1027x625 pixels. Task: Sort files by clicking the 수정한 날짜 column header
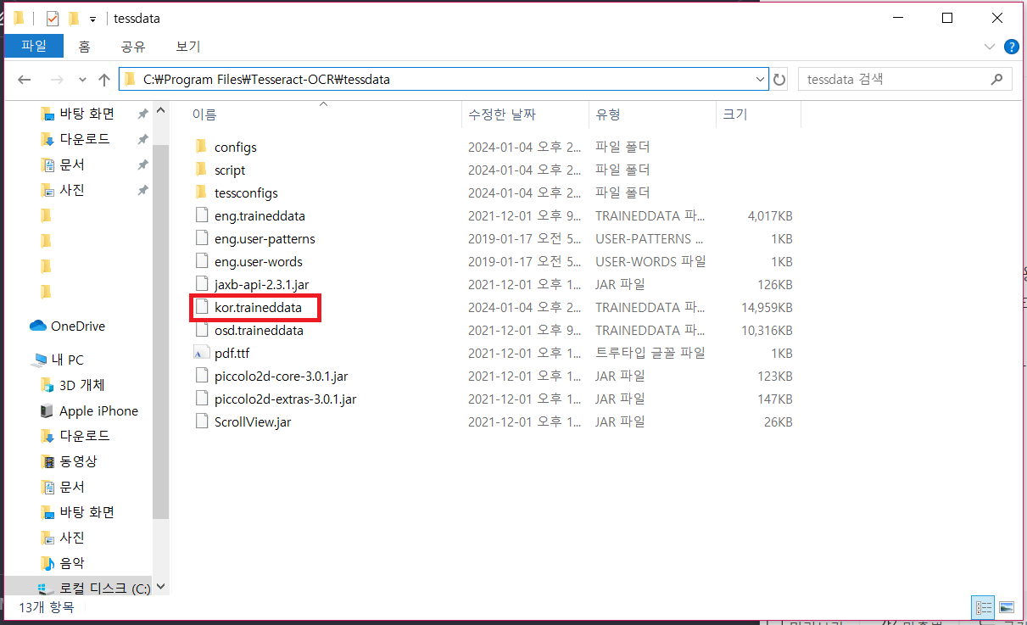(x=503, y=114)
